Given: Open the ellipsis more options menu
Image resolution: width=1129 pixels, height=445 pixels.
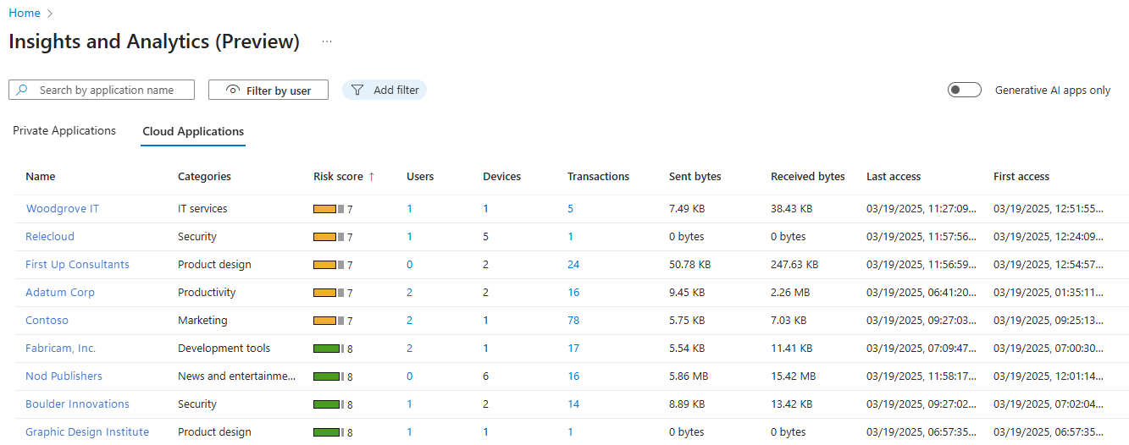Looking at the screenshot, I should click(327, 41).
